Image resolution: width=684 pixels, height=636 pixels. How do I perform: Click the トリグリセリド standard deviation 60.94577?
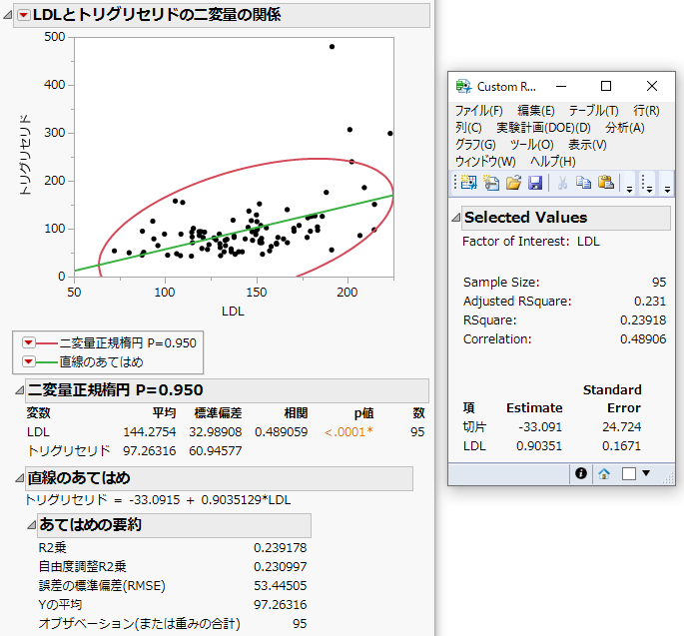pos(215,450)
